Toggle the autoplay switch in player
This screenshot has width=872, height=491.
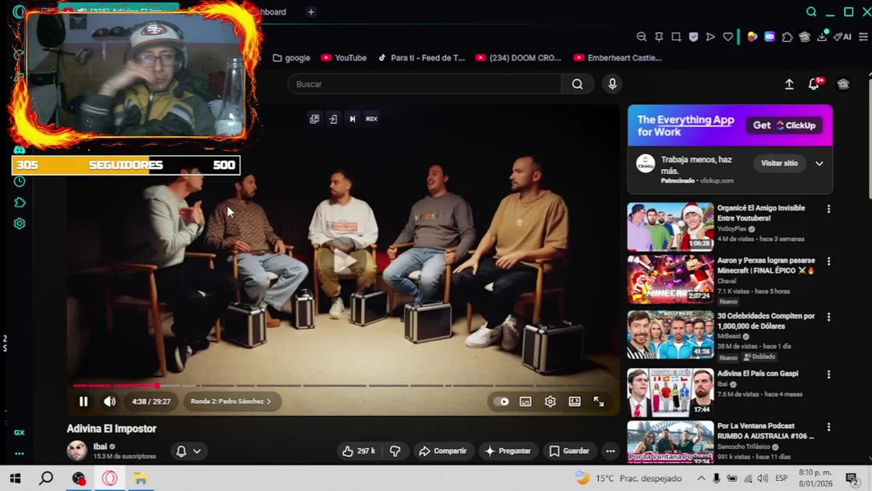tap(502, 402)
